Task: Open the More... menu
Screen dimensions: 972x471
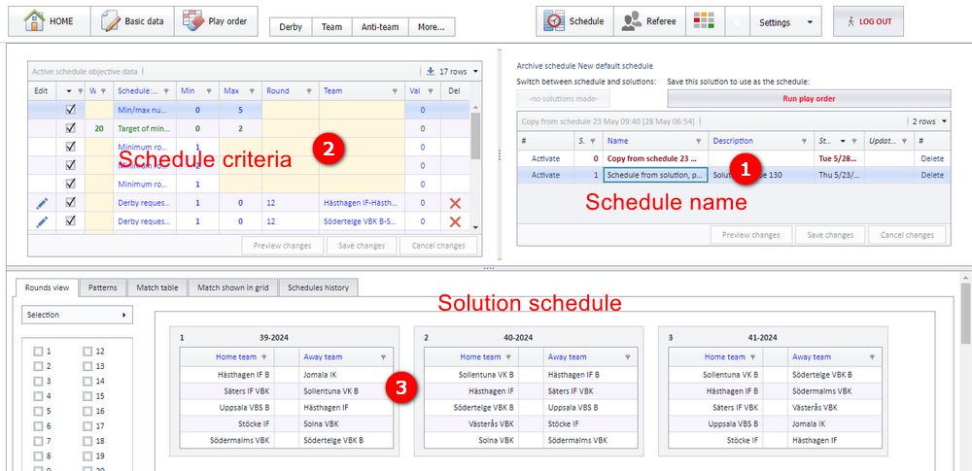Action: point(432,26)
